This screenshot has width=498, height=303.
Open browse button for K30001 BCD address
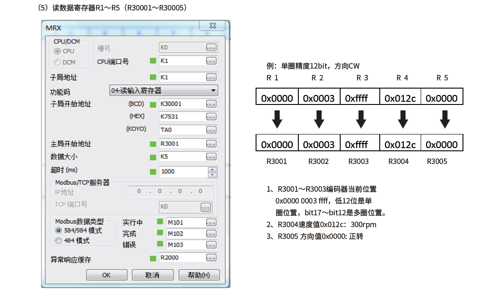[211, 104]
